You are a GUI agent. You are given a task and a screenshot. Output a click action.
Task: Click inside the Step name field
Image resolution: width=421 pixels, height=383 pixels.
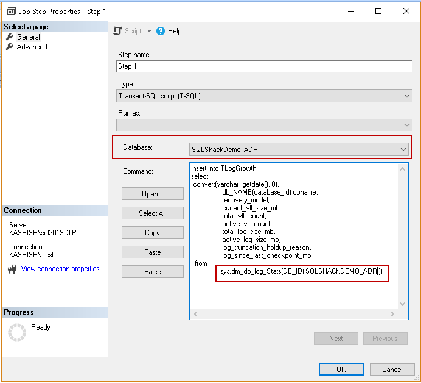[x=264, y=66]
